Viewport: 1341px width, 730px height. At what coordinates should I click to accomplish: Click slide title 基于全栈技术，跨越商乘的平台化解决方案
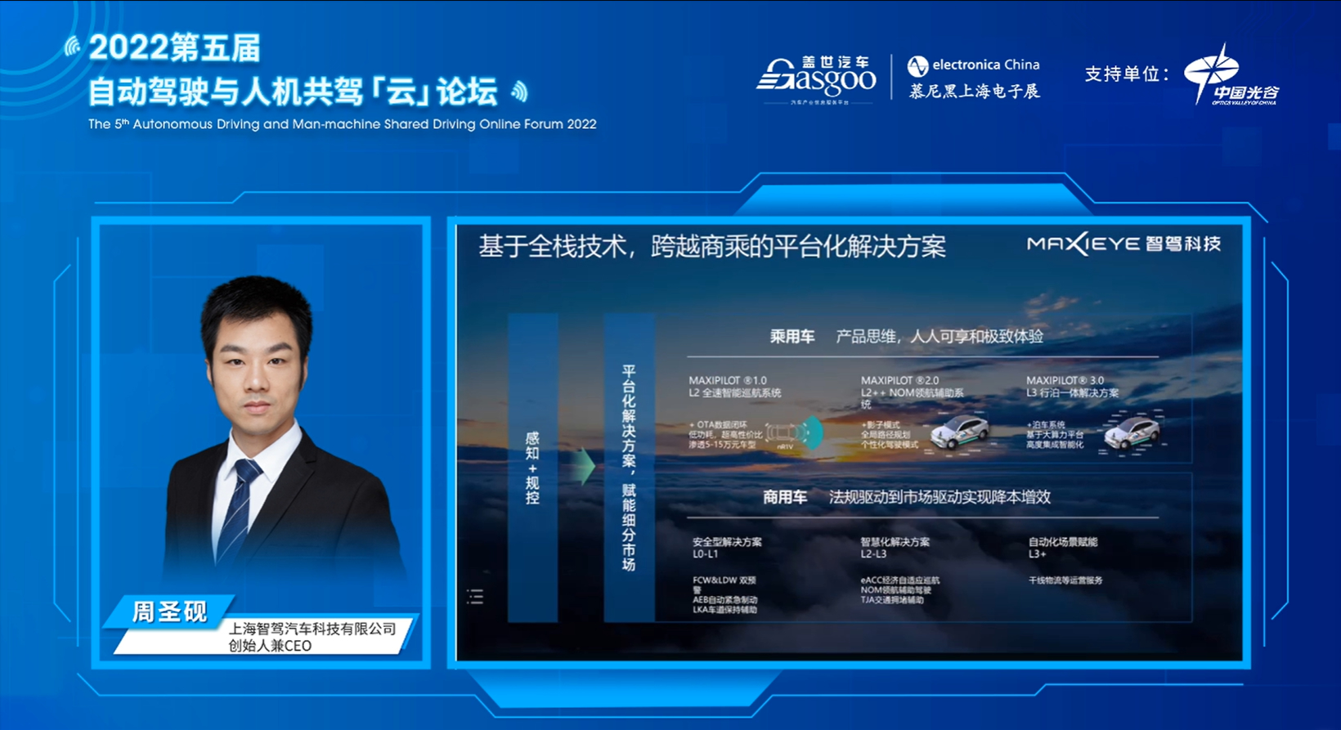[x=712, y=246]
